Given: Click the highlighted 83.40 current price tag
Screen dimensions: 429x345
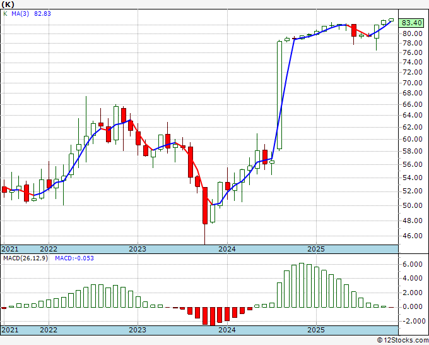Looking at the screenshot, I should (x=412, y=23).
